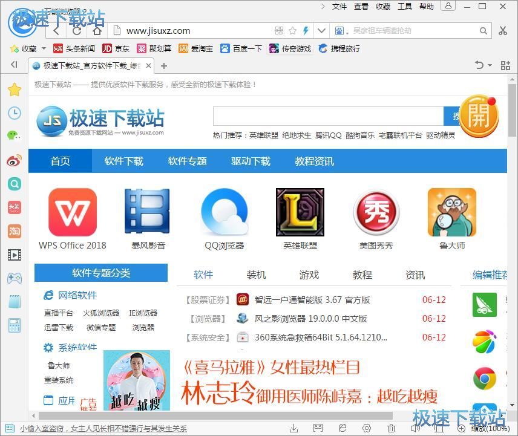This screenshot has width=518, height=436.
Task: Open the 头条新闻 bookmark
Action: tap(74, 48)
